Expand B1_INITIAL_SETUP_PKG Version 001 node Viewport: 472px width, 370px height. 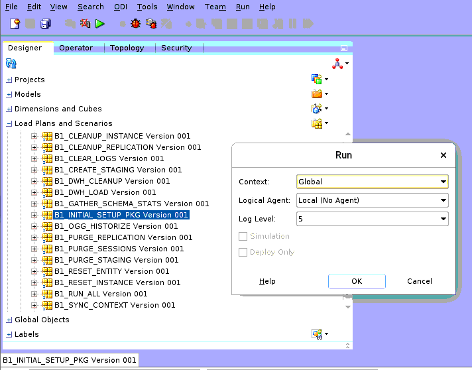coord(34,216)
